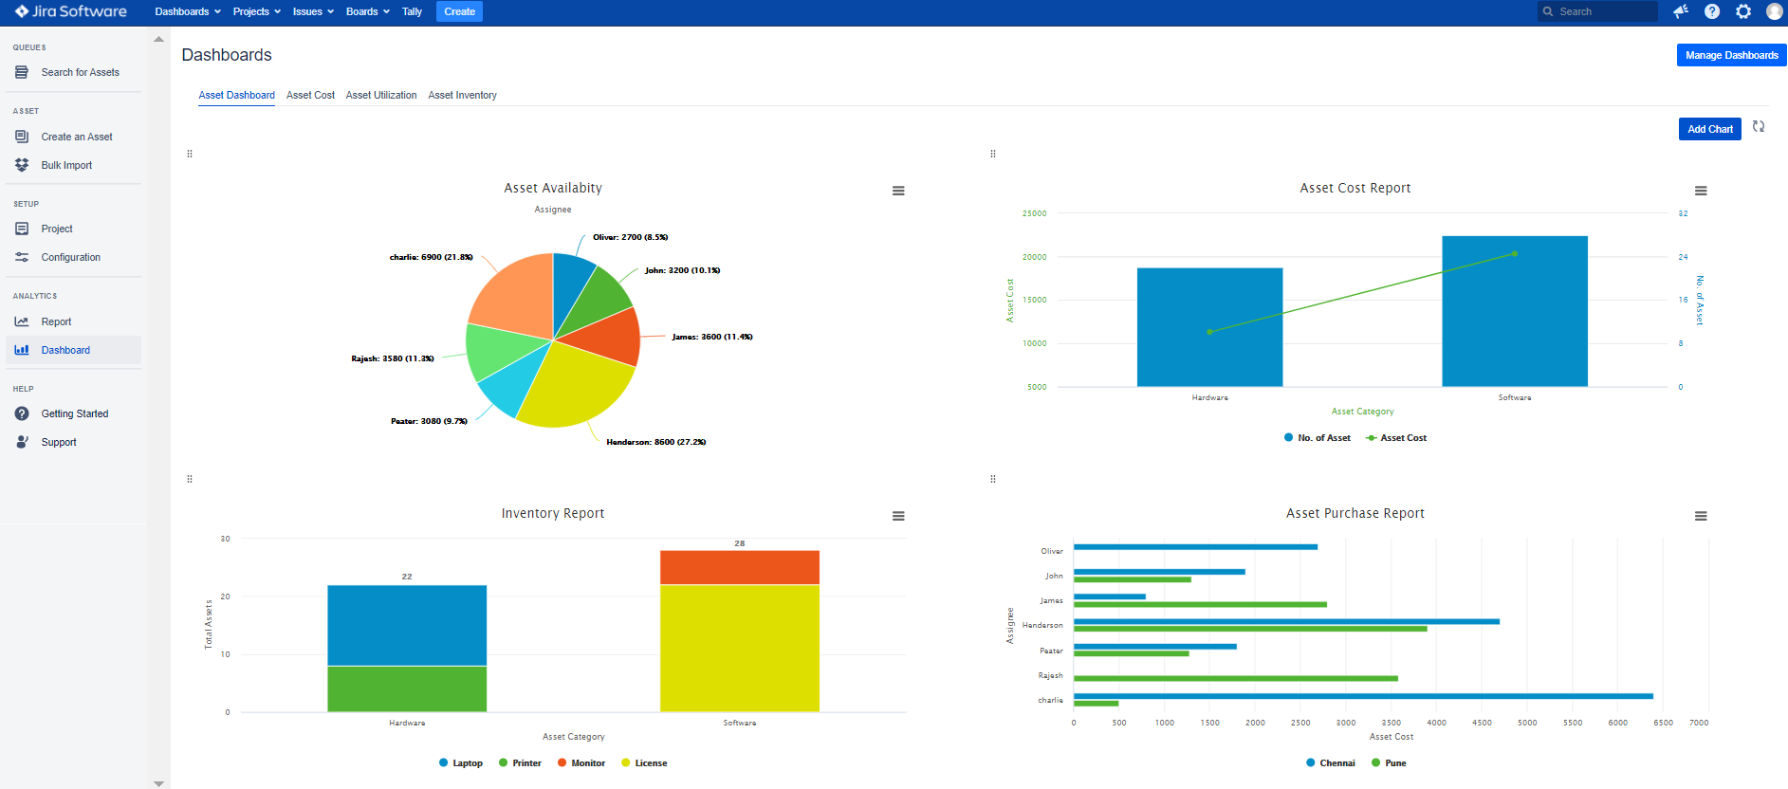This screenshot has width=1788, height=789.
Task: Click the blue charlie Chennai bar
Action: 1363,696
